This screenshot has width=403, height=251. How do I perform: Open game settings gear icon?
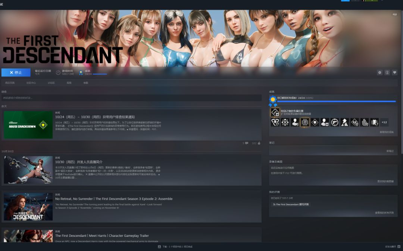click(x=379, y=73)
